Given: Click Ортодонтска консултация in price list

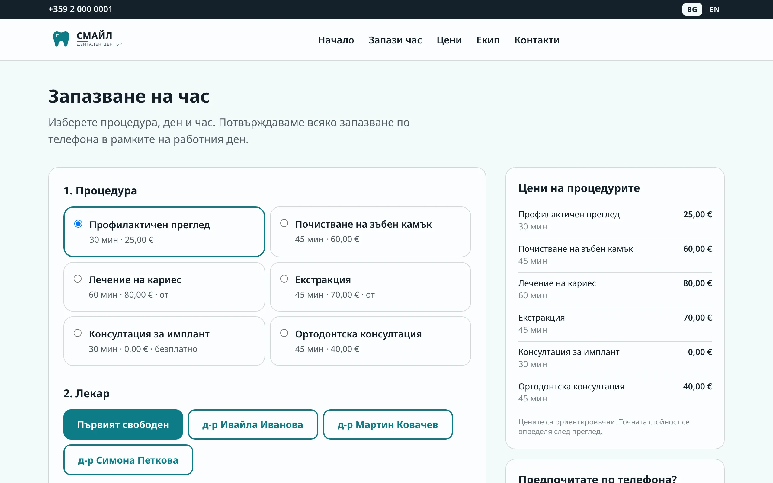Looking at the screenshot, I should click(x=571, y=386).
